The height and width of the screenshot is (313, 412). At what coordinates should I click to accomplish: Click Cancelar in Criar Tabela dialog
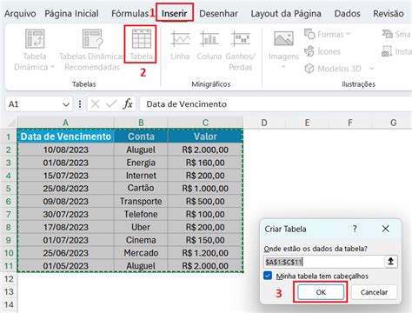coord(374,292)
